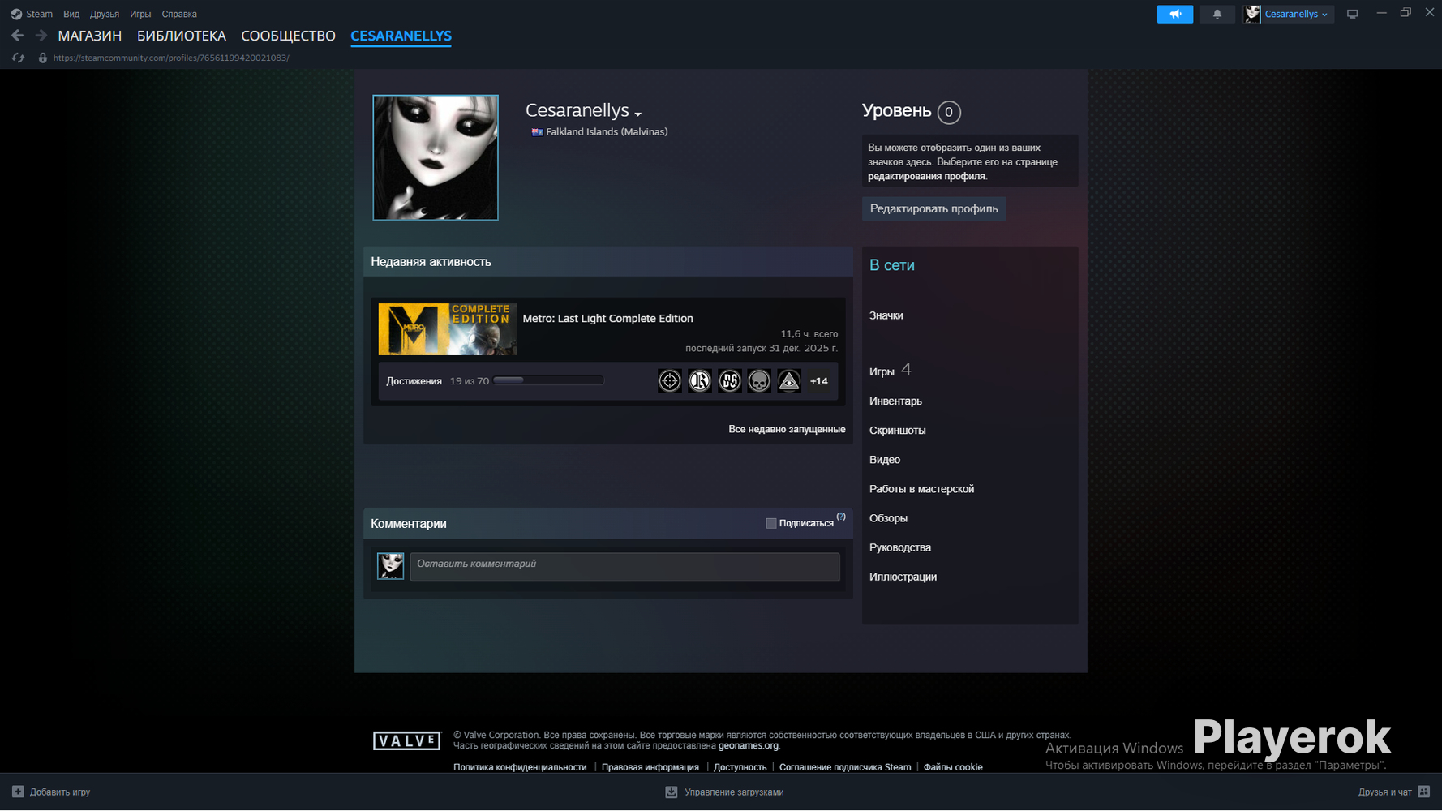
Task: Click the large profile avatar image
Action: point(436,157)
